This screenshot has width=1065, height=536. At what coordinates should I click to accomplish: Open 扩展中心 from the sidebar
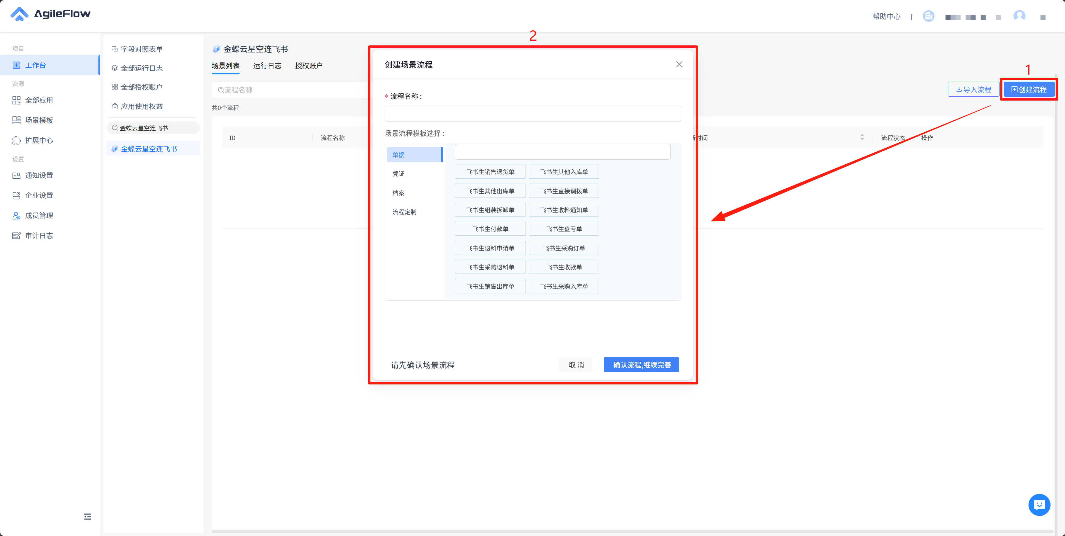coord(39,140)
